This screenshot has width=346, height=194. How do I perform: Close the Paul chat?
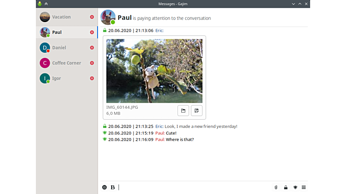pos(92,33)
